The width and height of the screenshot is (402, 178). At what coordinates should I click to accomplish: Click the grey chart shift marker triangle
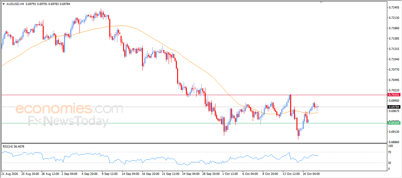tap(321, 2)
